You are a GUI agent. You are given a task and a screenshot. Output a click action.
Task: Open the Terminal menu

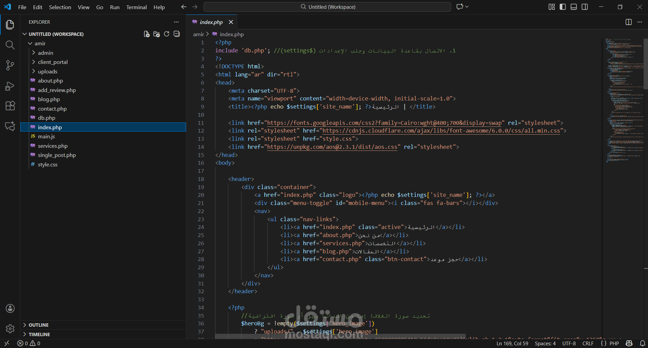pyautogui.click(x=136, y=7)
